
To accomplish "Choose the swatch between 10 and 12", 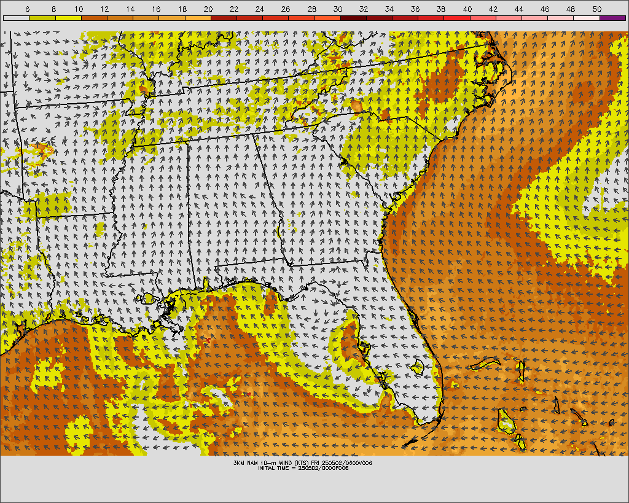I will click(94, 18).
